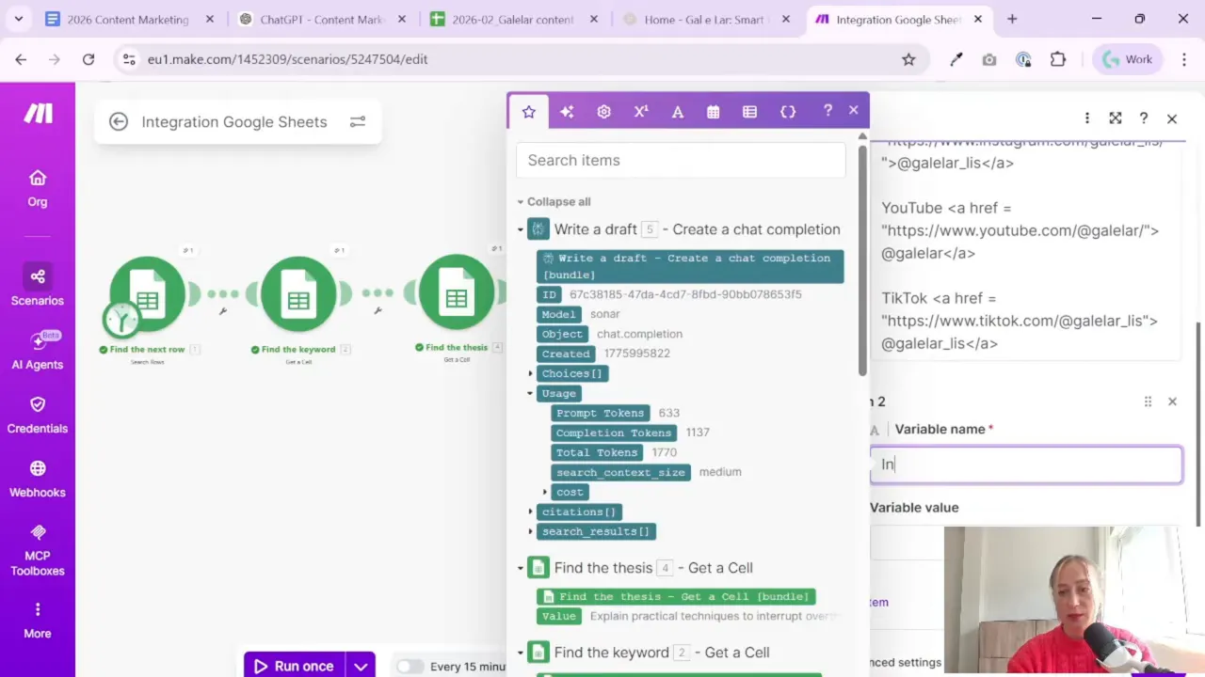Close the mapping picker panel
Screen dimensions: 1205x677
[x=854, y=110]
